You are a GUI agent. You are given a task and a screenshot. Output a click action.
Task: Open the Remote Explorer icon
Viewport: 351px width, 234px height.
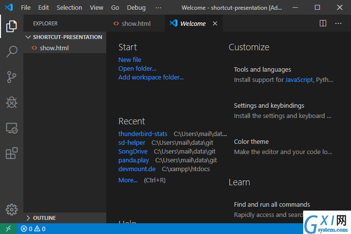tap(12, 128)
